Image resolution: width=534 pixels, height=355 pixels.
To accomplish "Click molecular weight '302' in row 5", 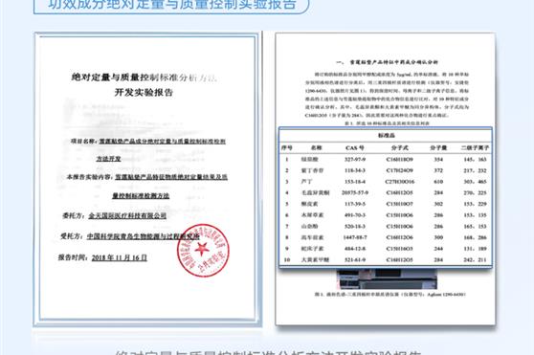I will (438, 204).
